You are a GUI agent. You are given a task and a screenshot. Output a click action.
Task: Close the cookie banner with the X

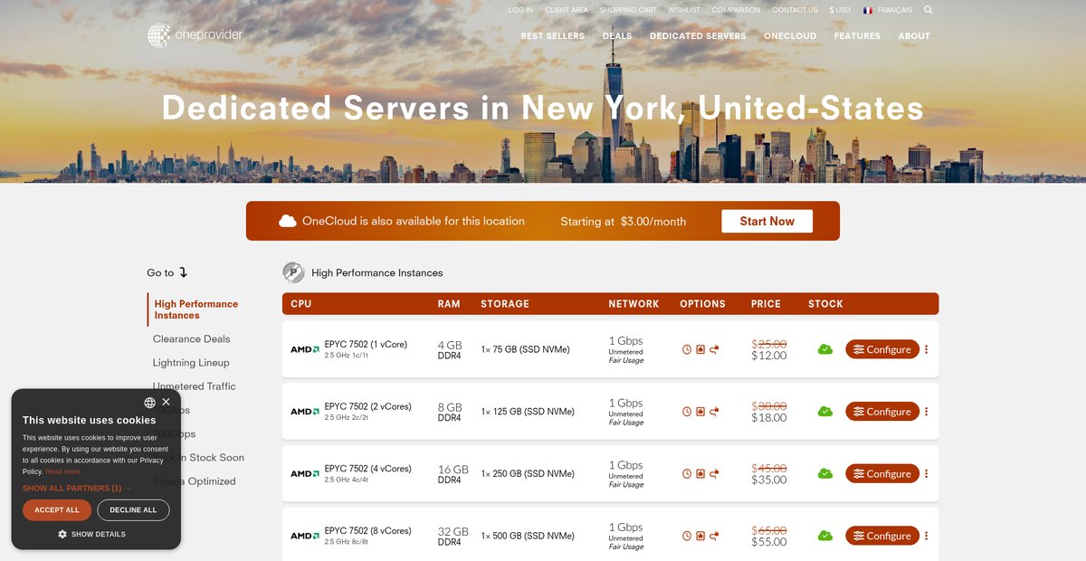tap(166, 403)
